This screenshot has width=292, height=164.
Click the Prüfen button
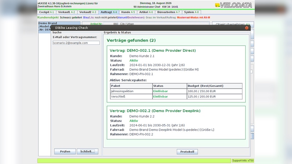pyautogui.click(x=65, y=151)
